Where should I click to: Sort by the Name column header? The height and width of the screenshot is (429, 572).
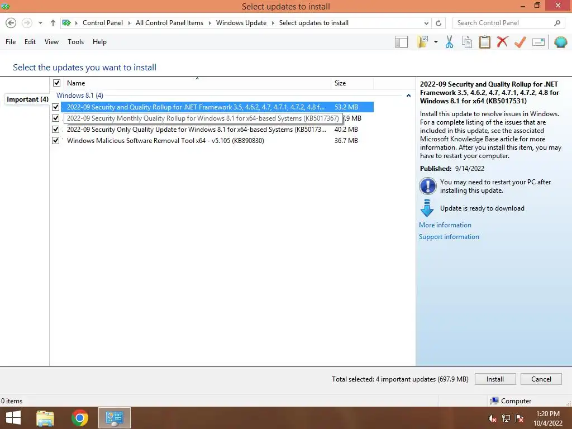coord(76,83)
